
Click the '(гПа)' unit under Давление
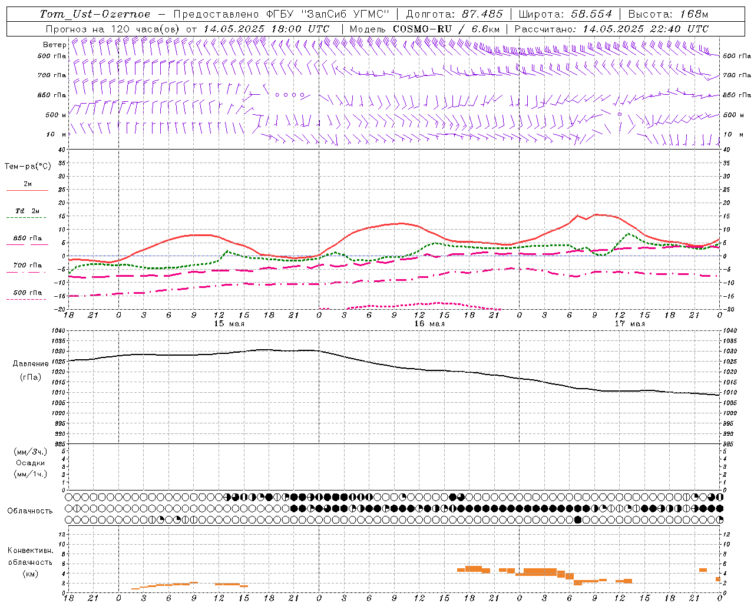[31, 377]
